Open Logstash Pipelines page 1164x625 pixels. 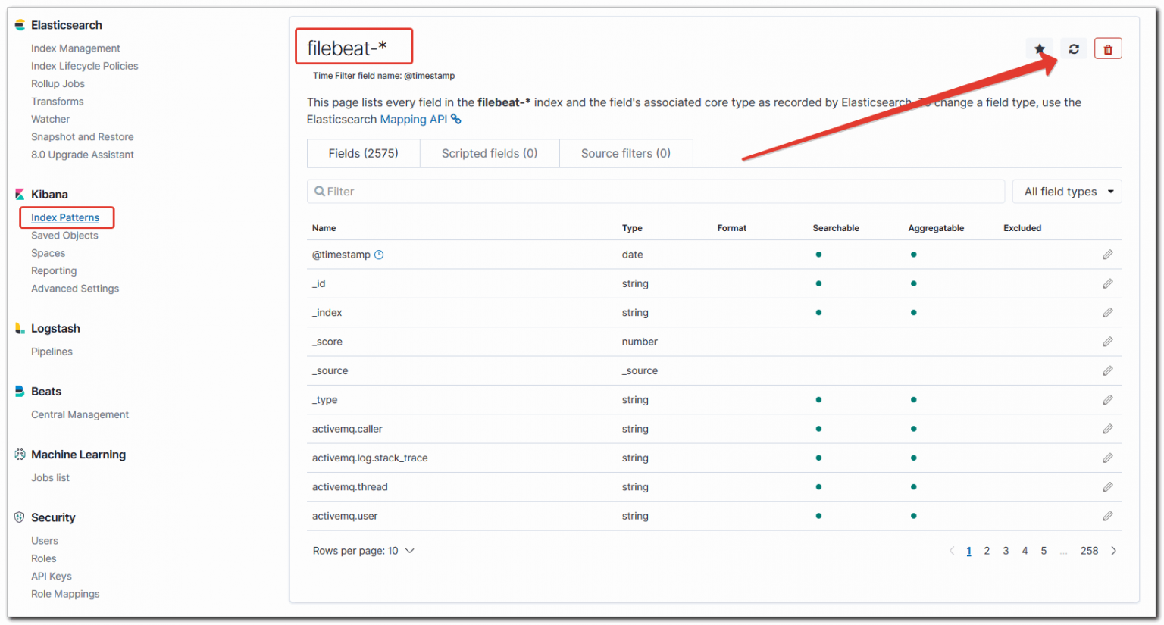tap(52, 352)
